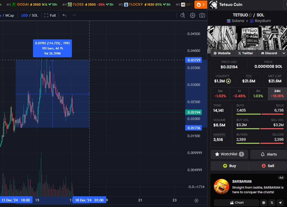
Task: Click the PRICE USD $0.02194 box
Action: coord(229,65)
